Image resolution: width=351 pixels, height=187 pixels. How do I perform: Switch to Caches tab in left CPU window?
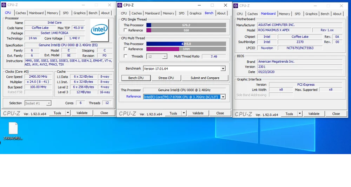[x=21, y=13]
